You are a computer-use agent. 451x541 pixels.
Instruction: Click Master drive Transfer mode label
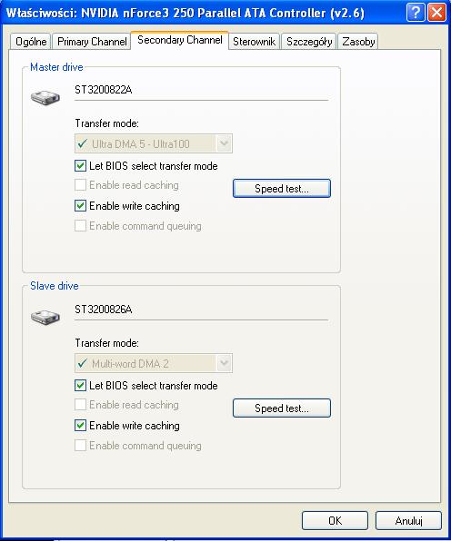[x=106, y=123]
